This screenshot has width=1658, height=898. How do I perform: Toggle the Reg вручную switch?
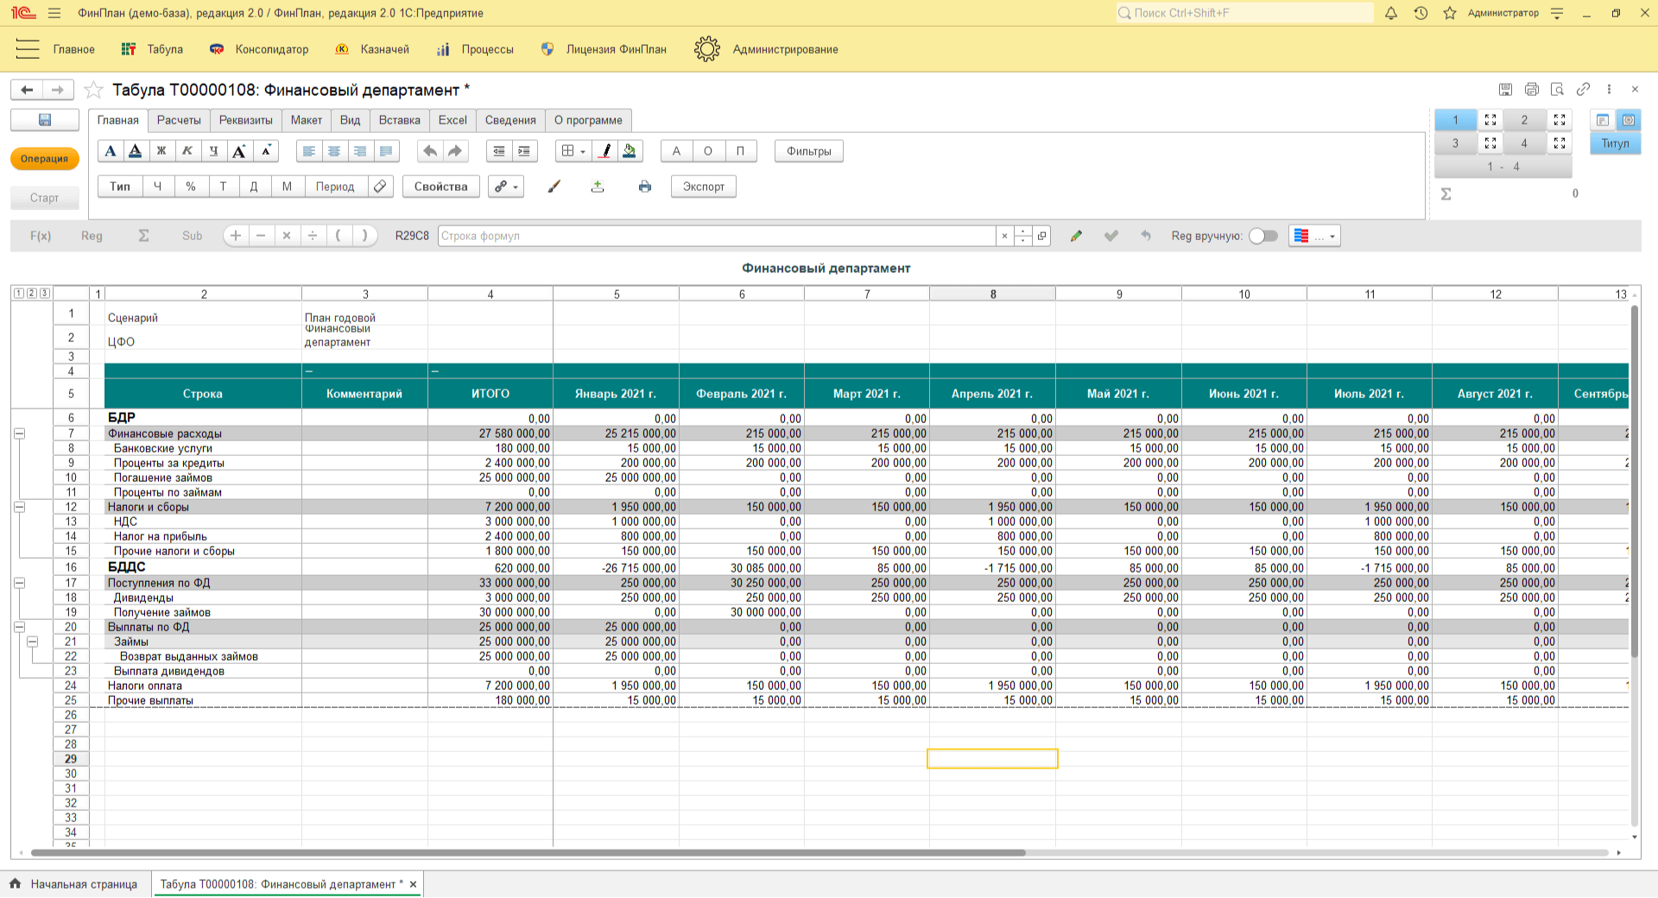(x=1263, y=236)
